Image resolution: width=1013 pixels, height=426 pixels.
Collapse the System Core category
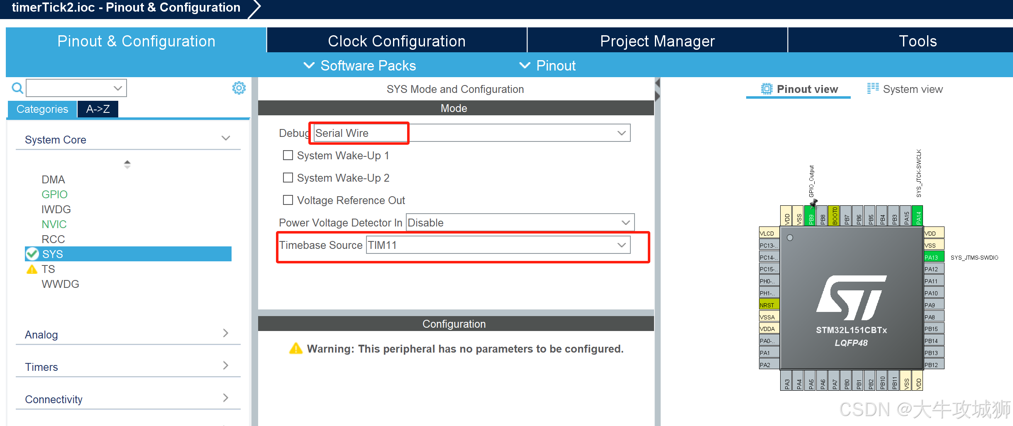point(128,139)
